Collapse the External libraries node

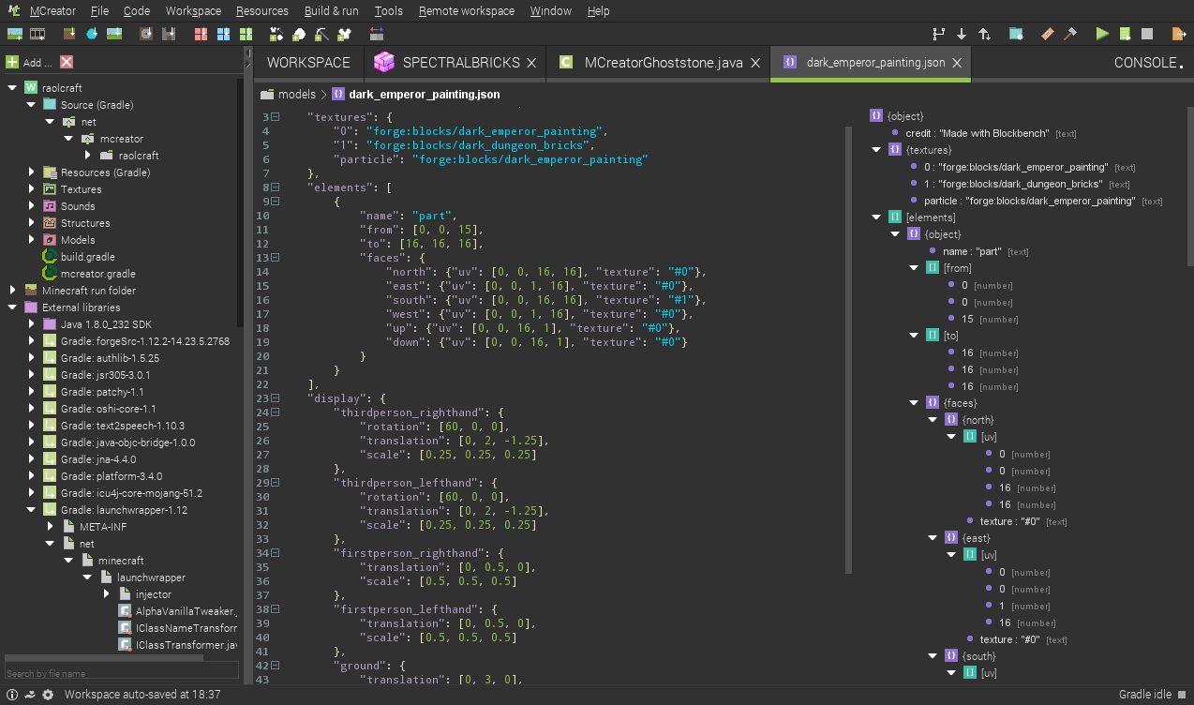(x=12, y=307)
